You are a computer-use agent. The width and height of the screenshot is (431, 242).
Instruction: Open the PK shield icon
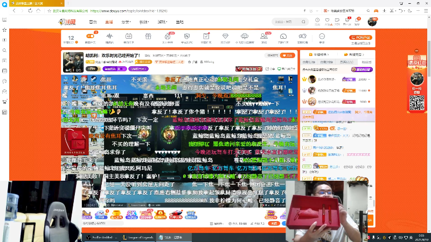[x=187, y=36]
